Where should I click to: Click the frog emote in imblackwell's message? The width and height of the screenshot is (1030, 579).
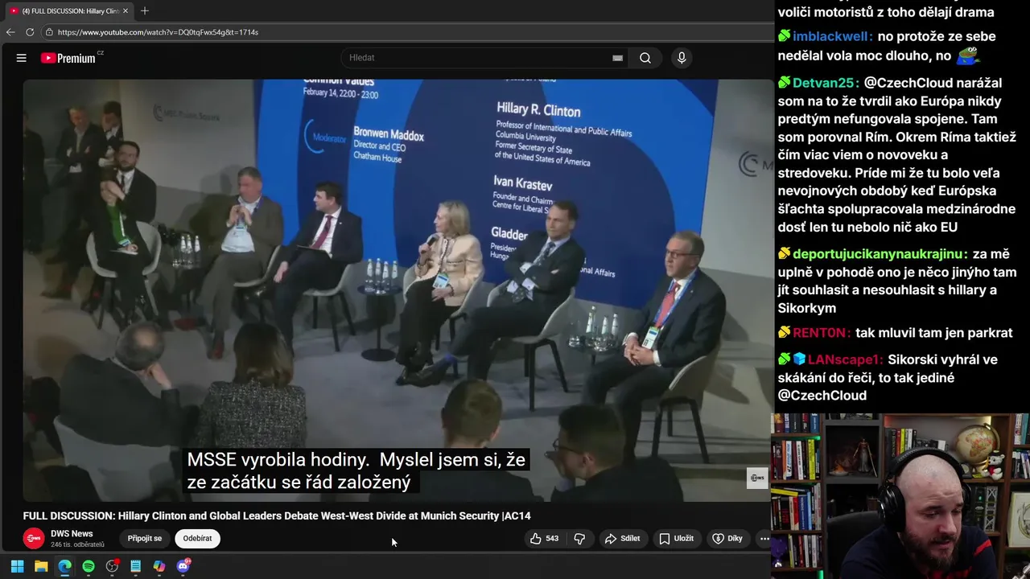tap(968, 55)
